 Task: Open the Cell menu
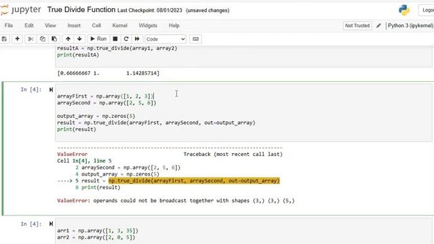point(96,26)
